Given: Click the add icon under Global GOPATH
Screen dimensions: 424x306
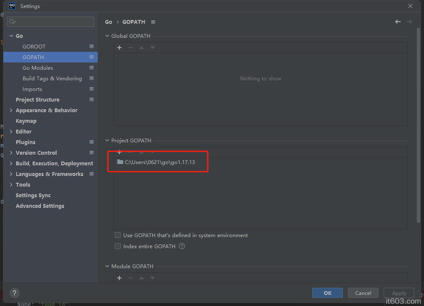Looking at the screenshot, I should point(119,48).
